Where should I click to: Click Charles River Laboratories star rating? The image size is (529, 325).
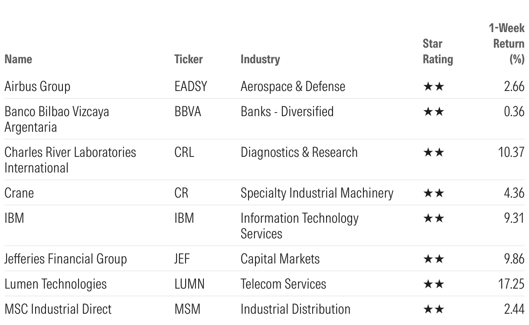[433, 153]
